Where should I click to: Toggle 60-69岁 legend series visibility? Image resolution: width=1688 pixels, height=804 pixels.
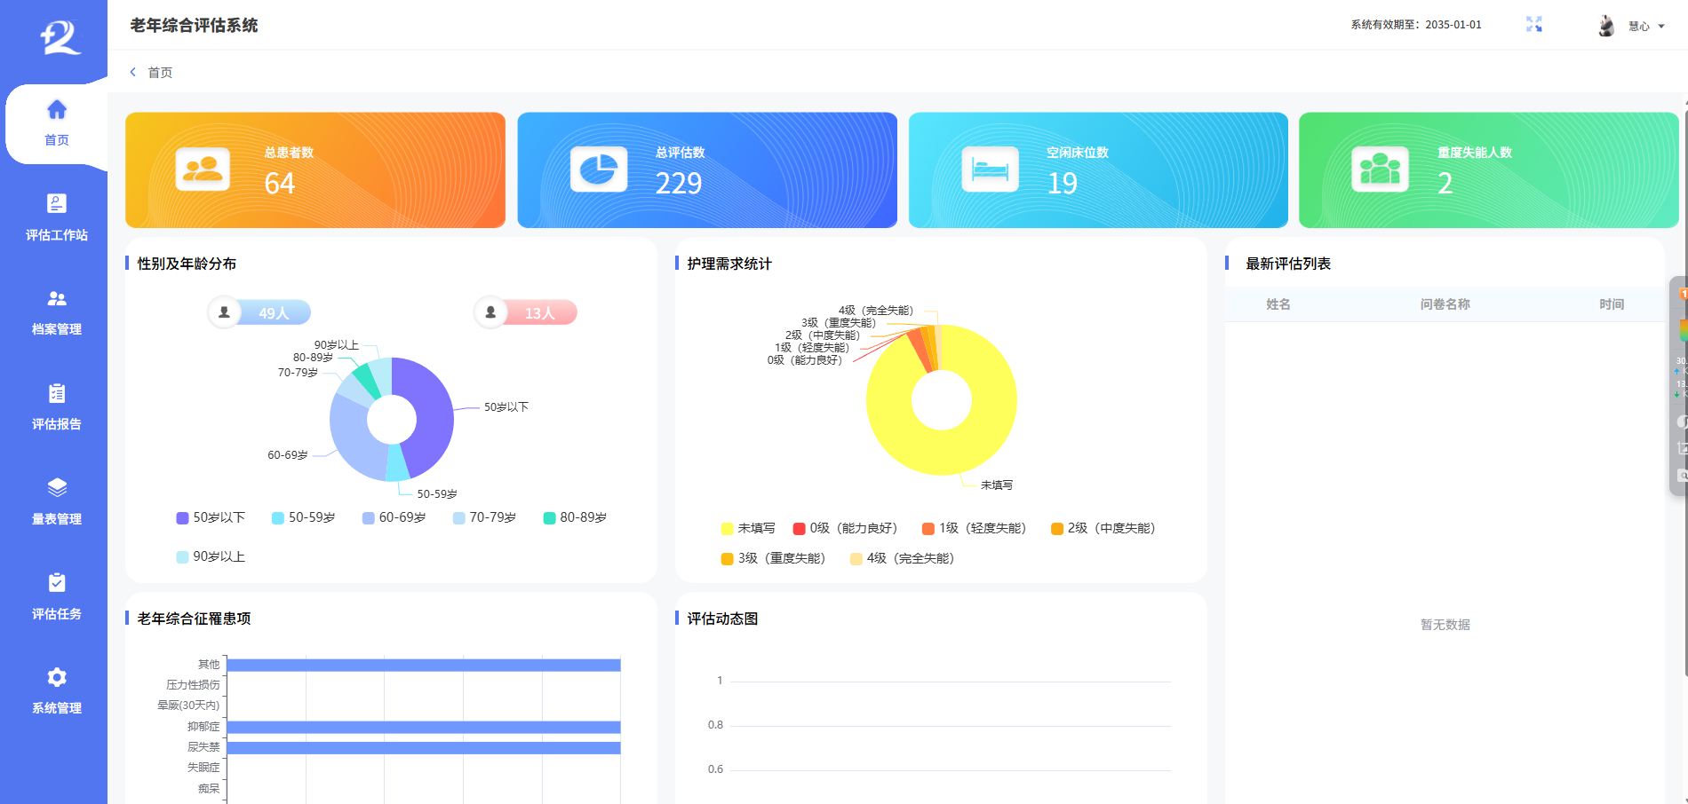coord(394,517)
